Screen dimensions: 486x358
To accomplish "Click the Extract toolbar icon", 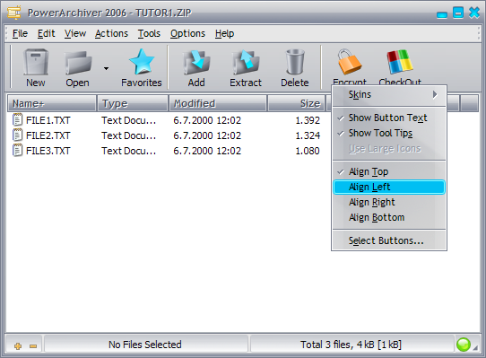I will 246,62.
